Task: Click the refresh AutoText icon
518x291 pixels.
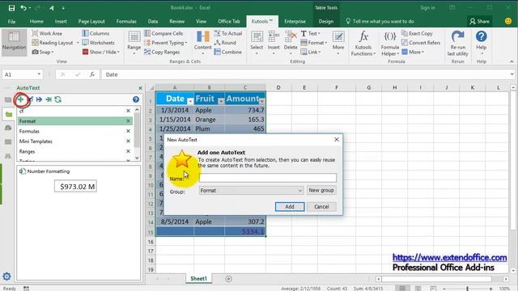Action: (58, 99)
